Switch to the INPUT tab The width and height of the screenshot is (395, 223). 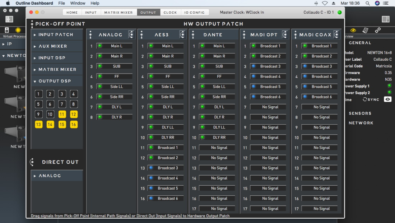91,12
